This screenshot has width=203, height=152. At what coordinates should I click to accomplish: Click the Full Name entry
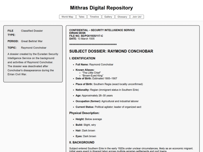point(94,65)
